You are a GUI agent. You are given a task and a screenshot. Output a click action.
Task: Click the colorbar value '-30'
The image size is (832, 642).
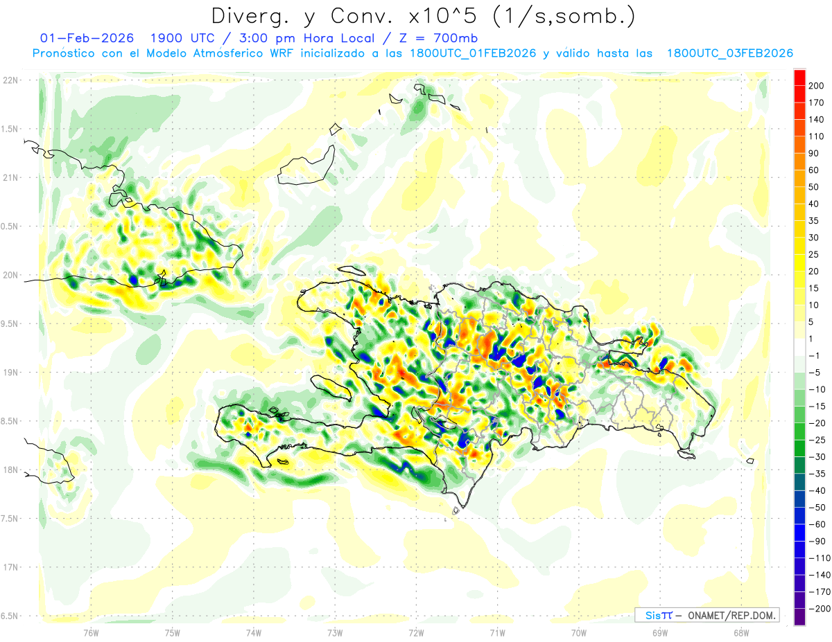coord(817,457)
